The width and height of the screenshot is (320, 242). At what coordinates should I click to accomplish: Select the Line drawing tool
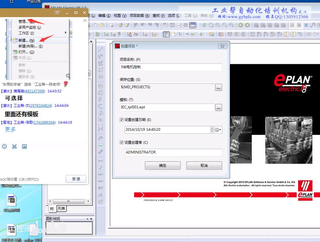click(x=101, y=49)
